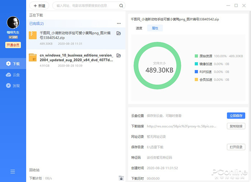Expand the 已完成(2) completed section

[x=37, y=24]
